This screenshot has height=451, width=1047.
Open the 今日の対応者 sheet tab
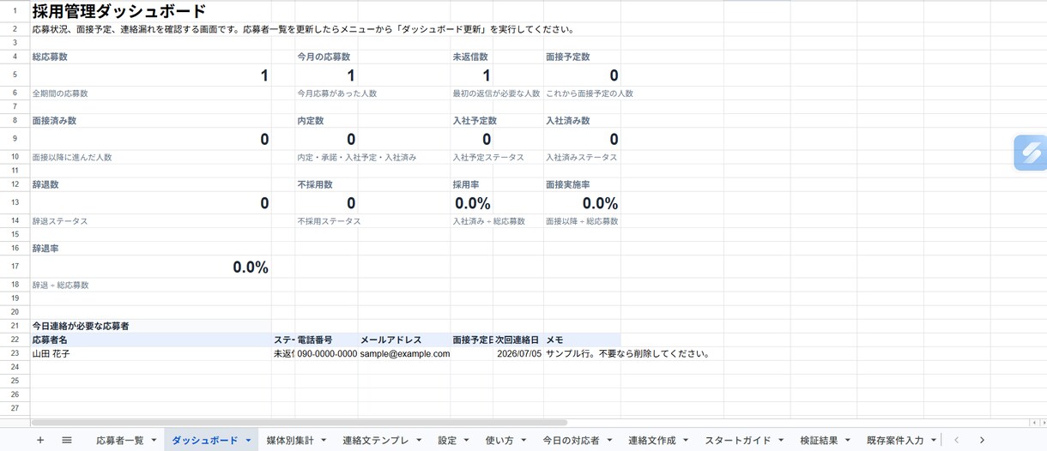click(571, 440)
